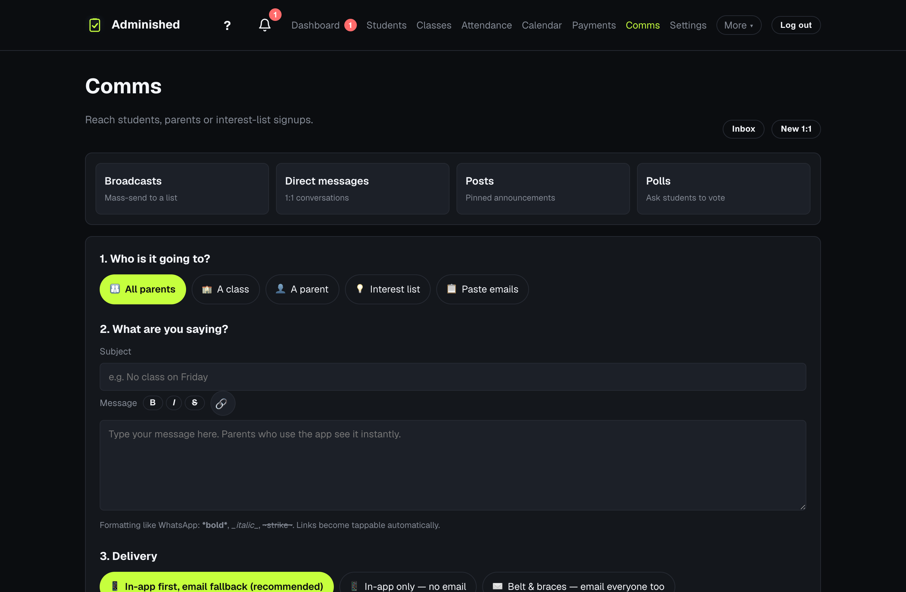The width and height of the screenshot is (906, 592).
Task: Click the Log out button
Action: [796, 25]
